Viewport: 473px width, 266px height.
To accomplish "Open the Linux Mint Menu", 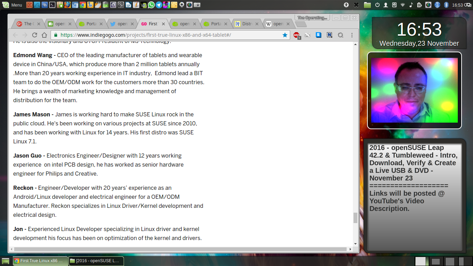I will [12, 5].
